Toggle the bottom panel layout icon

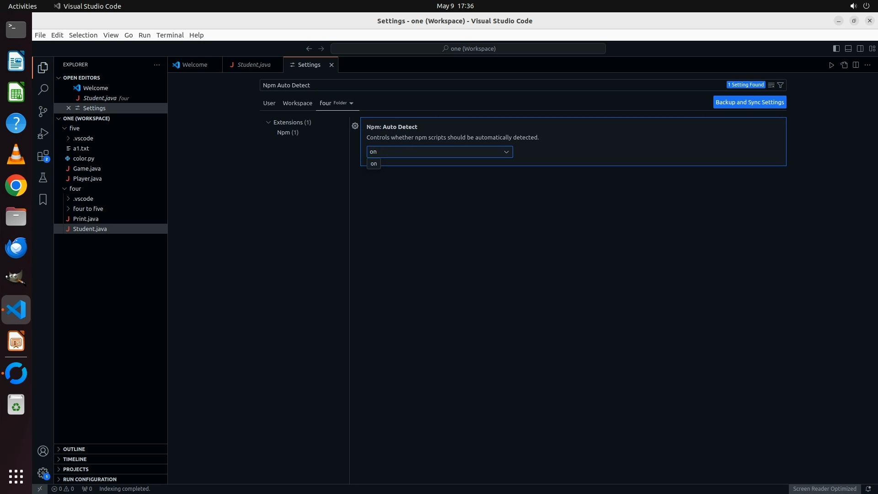point(848,48)
